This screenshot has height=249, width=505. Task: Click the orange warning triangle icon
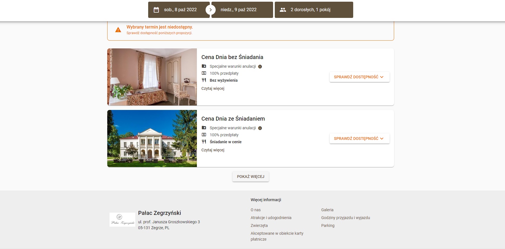[x=118, y=30]
